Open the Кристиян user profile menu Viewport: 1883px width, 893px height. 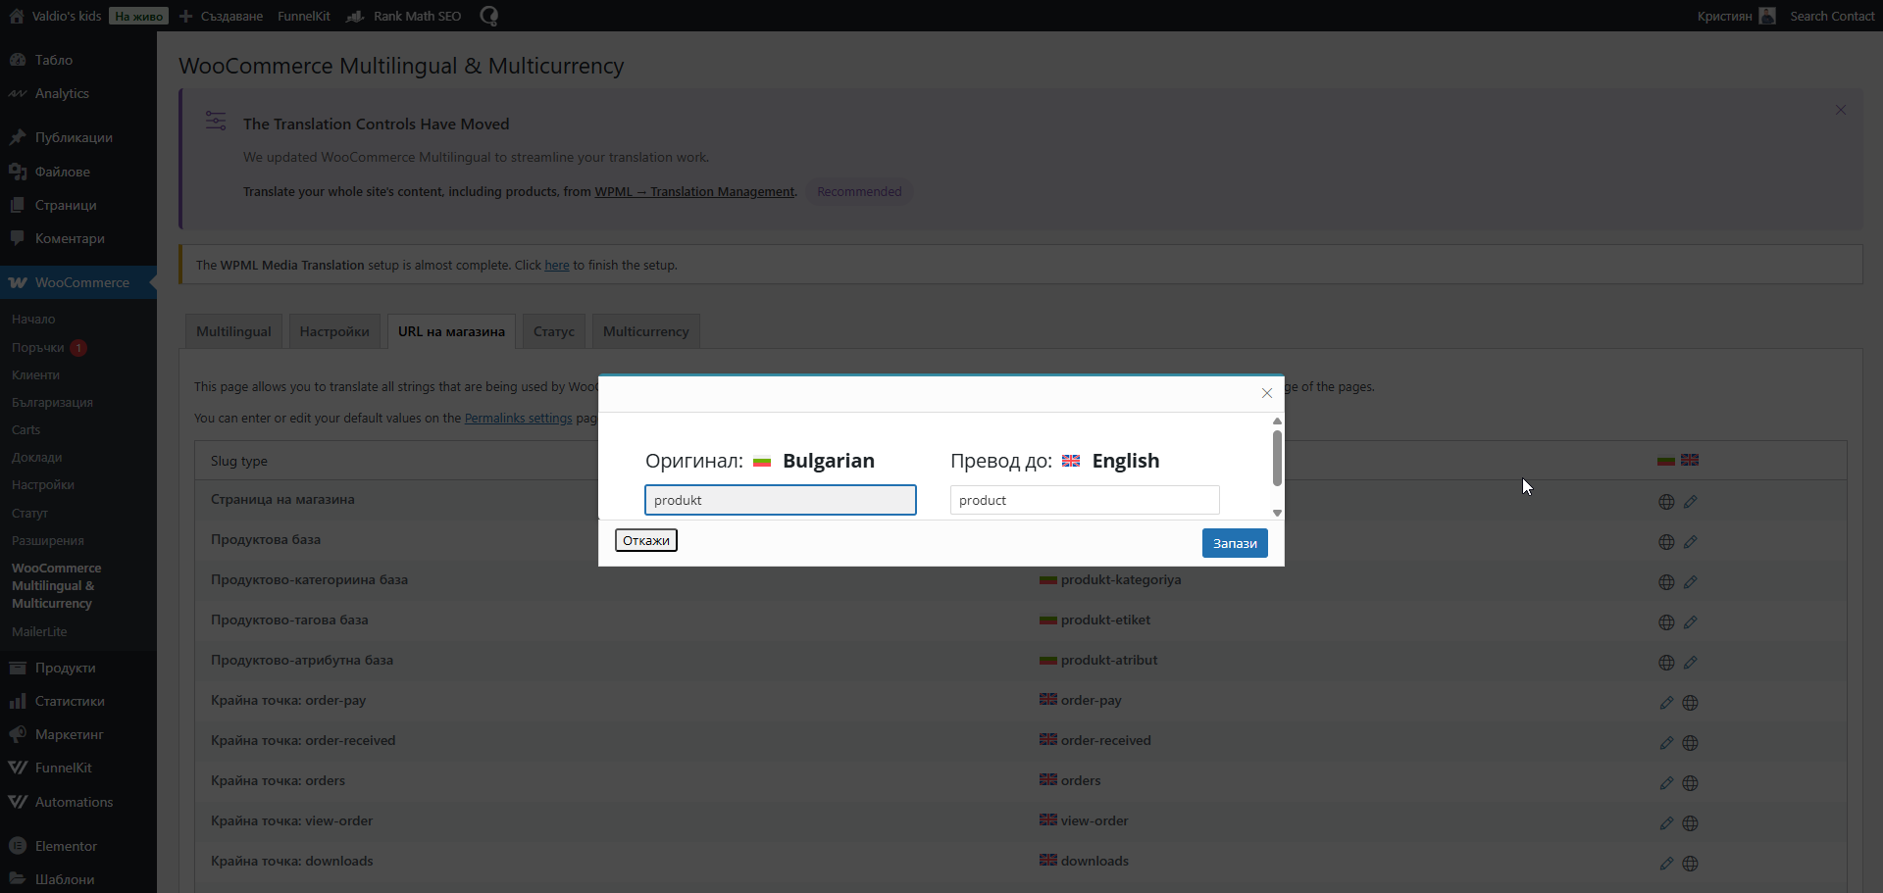tap(1736, 16)
